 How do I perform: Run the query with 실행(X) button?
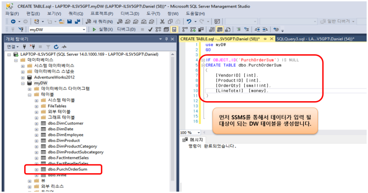[x=103, y=30]
